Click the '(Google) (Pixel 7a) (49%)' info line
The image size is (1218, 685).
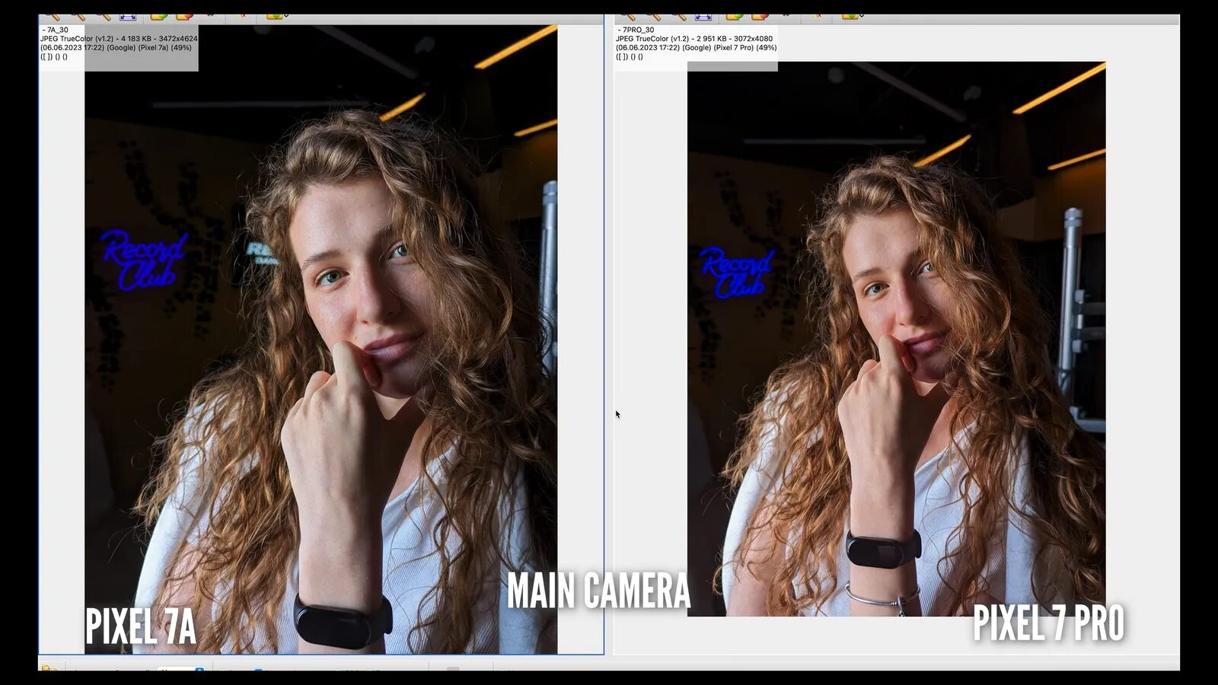[116, 47]
